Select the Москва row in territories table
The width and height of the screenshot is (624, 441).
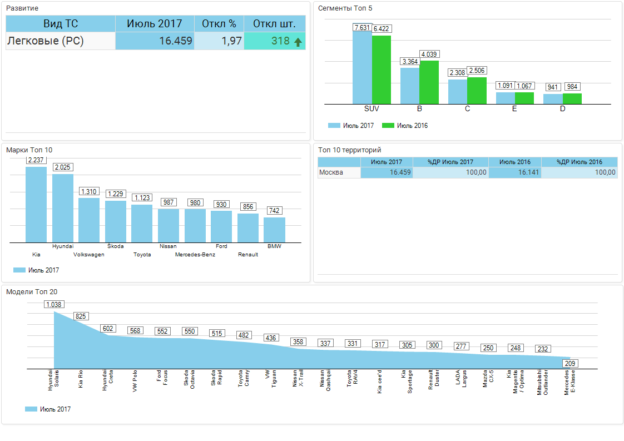(339, 172)
